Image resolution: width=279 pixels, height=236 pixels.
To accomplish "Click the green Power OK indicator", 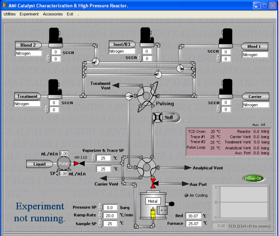I will pyautogui.click(x=253, y=178).
